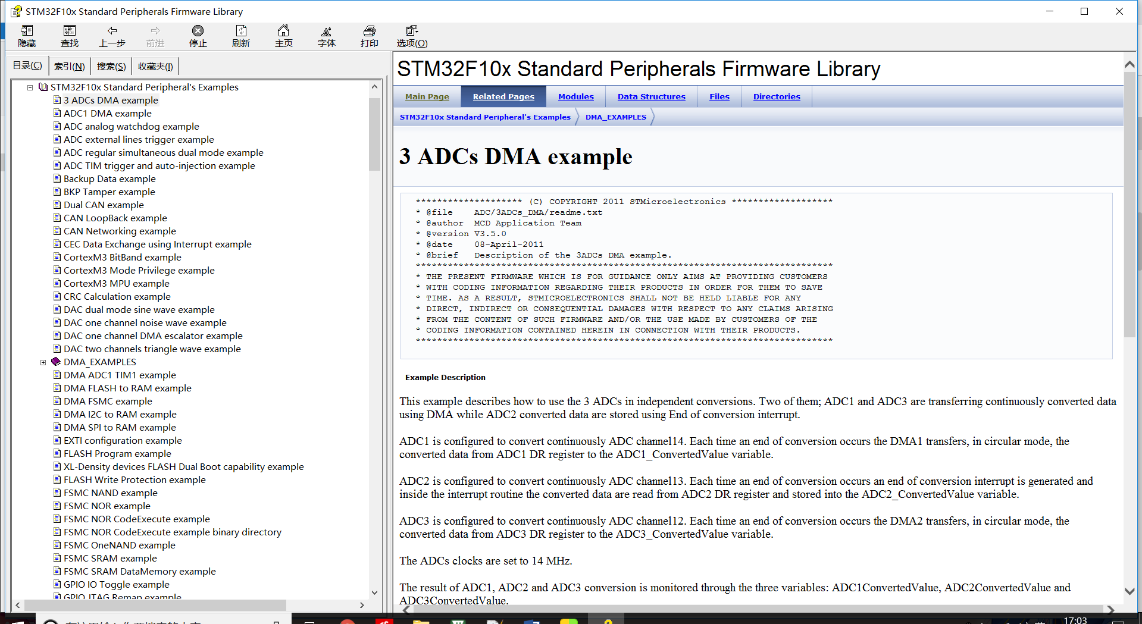Click page icon beside EXTI configuration example
1142x624 pixels.
coord(57,440)
